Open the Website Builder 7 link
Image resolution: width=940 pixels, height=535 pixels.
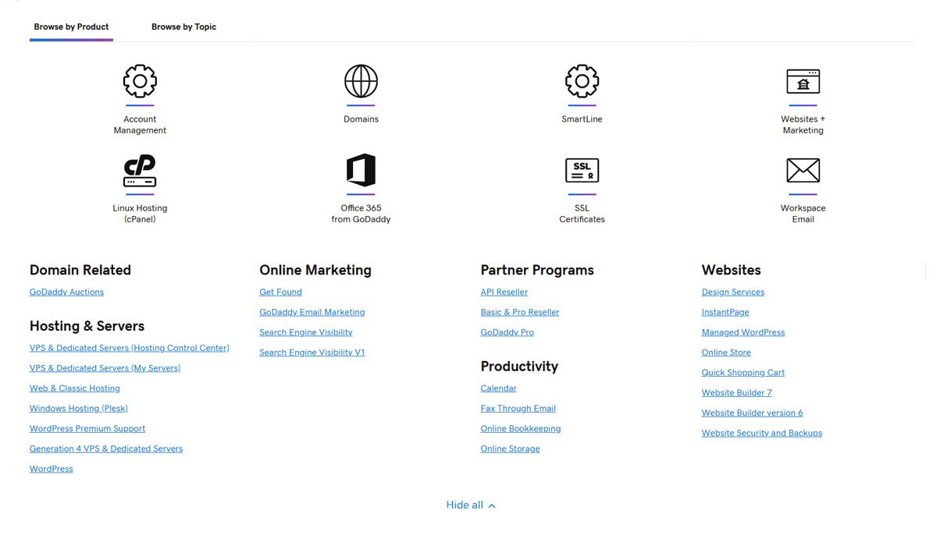pyautogui.click(x=737, y=394)
